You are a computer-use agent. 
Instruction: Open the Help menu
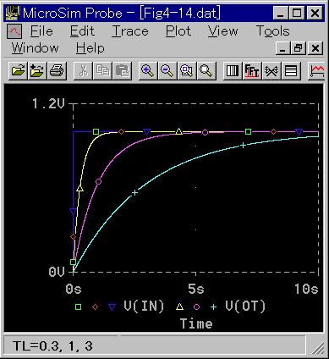click(90, 48)
